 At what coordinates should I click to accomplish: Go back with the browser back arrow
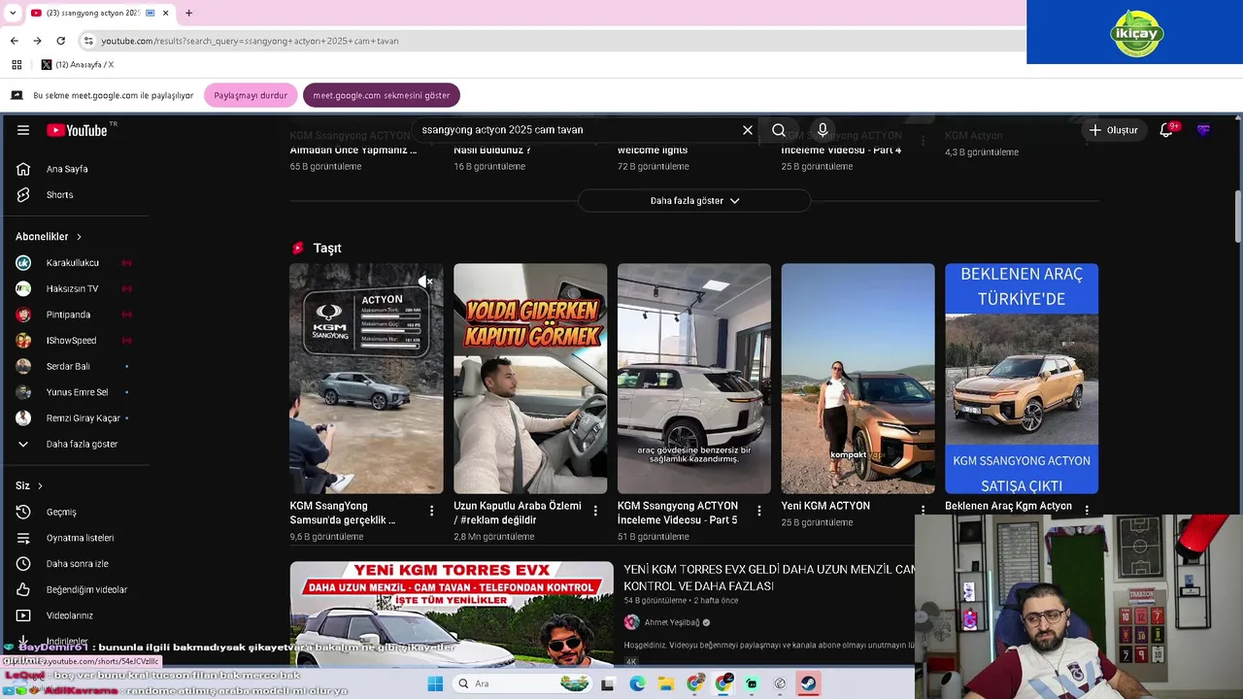(x=14, y=41)
